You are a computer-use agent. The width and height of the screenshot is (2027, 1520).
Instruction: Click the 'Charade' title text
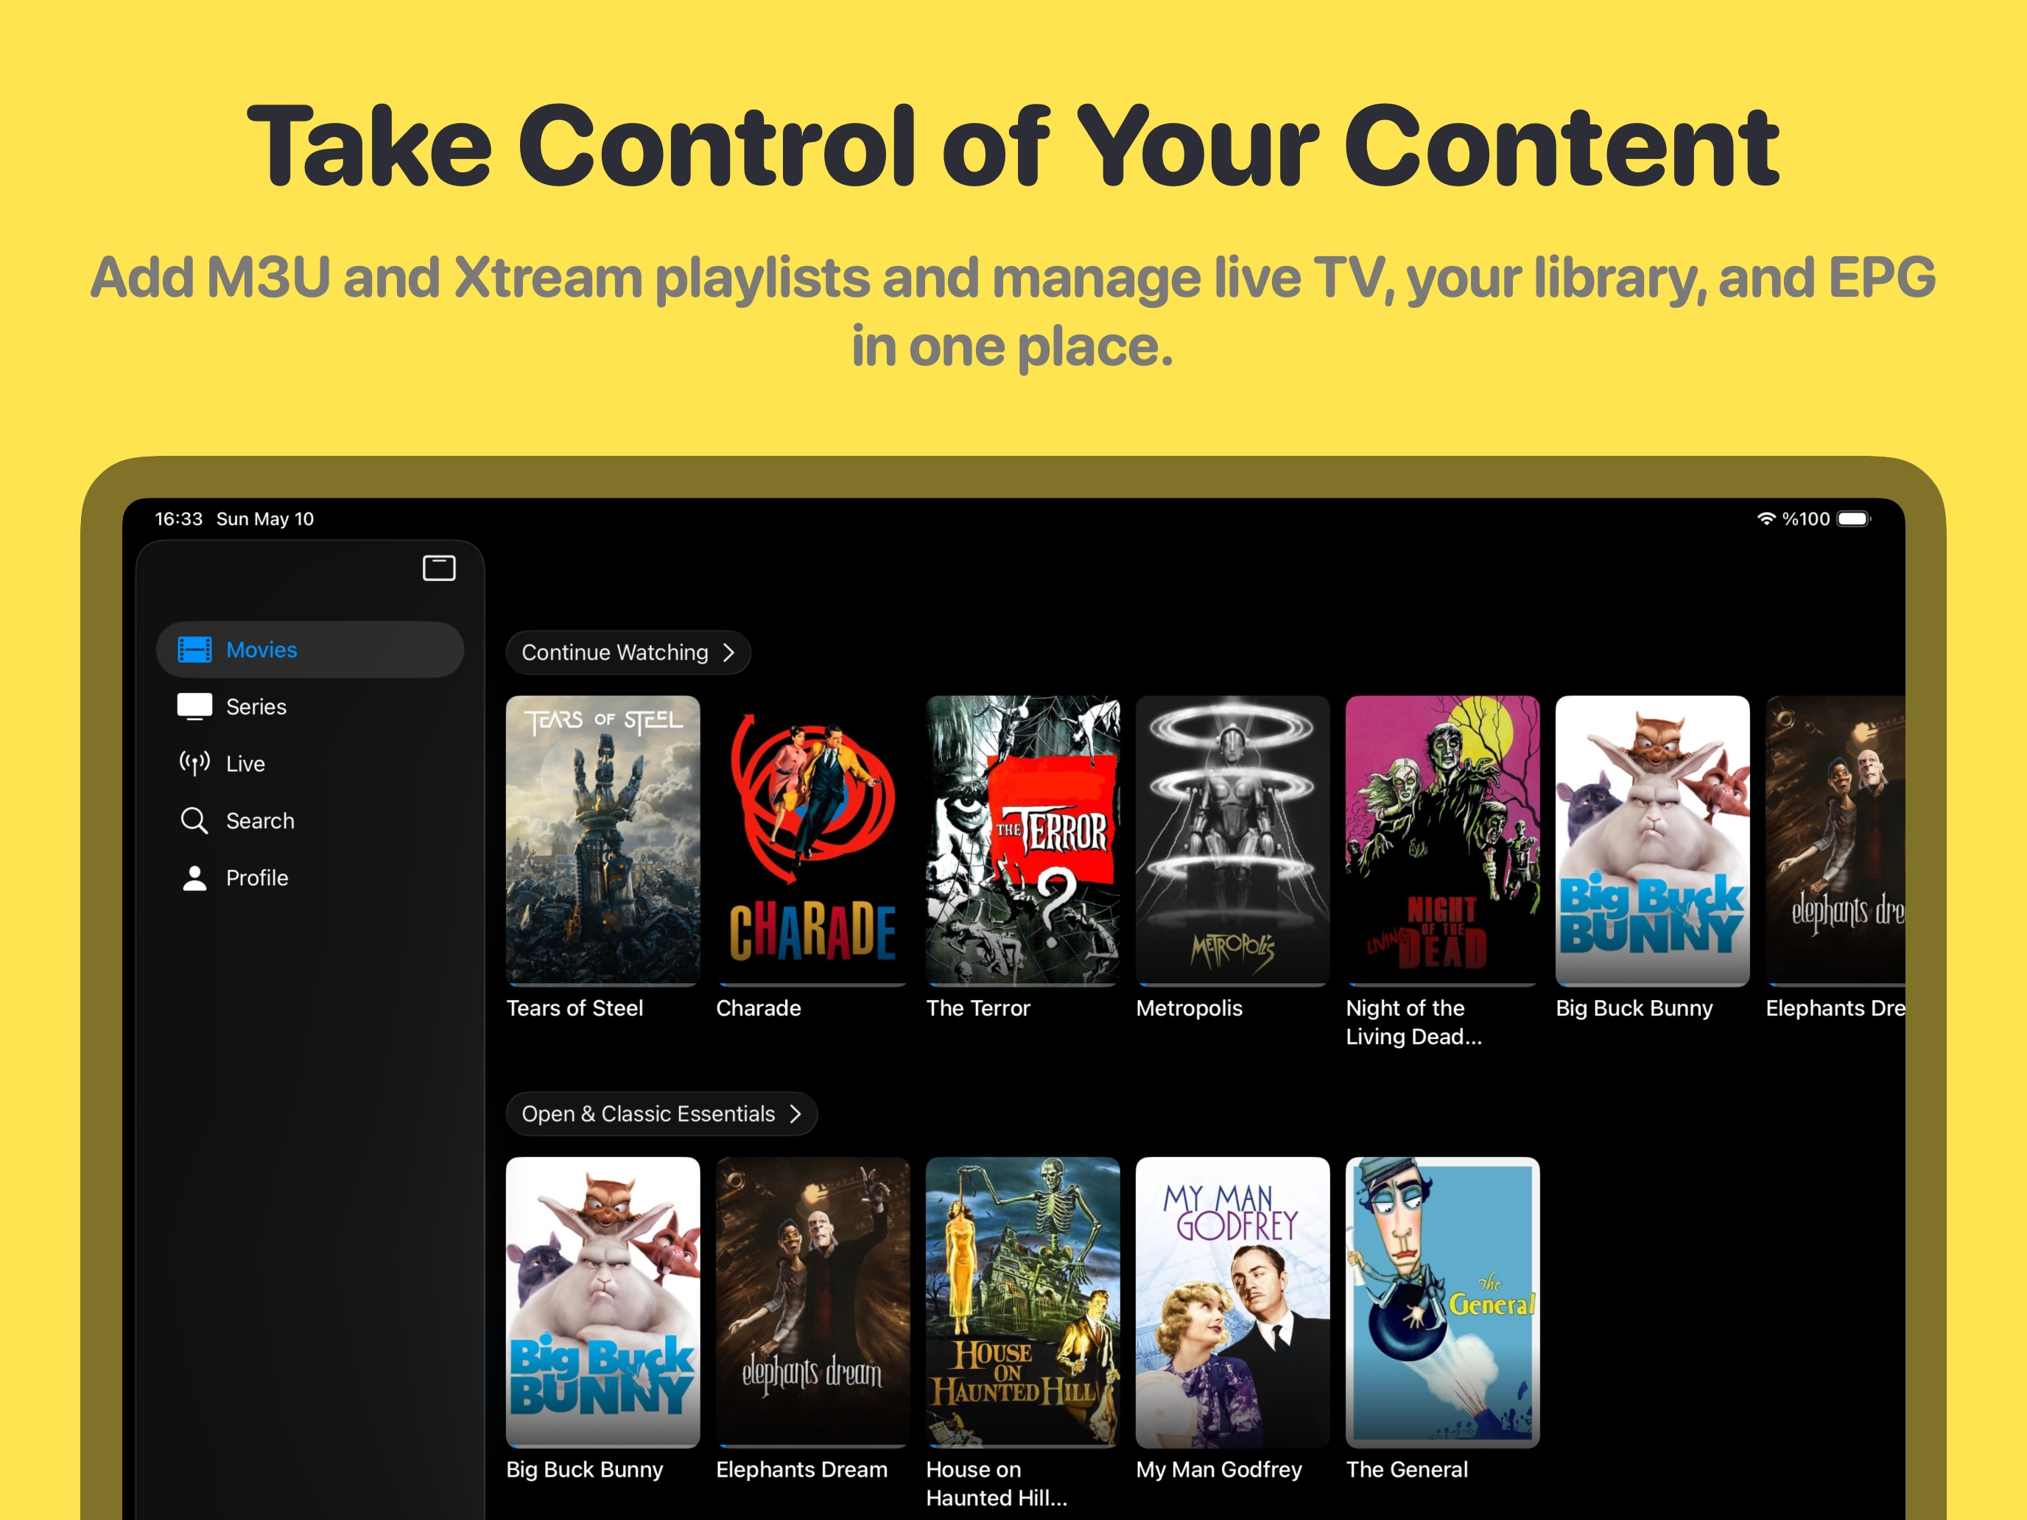point(759,1008)
